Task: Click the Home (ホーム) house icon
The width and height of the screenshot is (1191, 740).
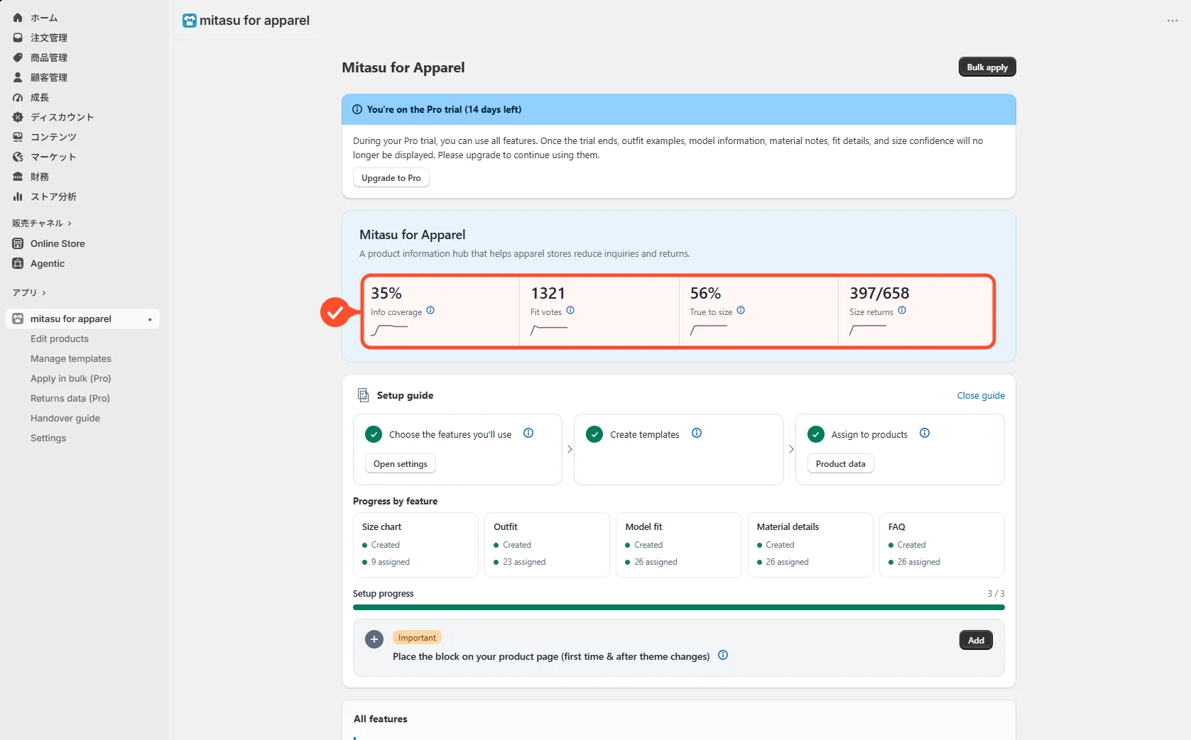Action: point(18,18)
